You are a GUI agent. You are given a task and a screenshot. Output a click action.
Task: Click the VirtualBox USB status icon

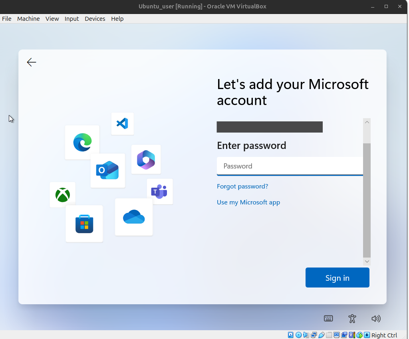click(x=322, y=335)
